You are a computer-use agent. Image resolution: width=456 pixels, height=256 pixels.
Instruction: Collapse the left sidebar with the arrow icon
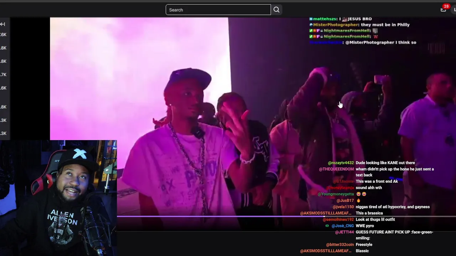coord(3,24)
